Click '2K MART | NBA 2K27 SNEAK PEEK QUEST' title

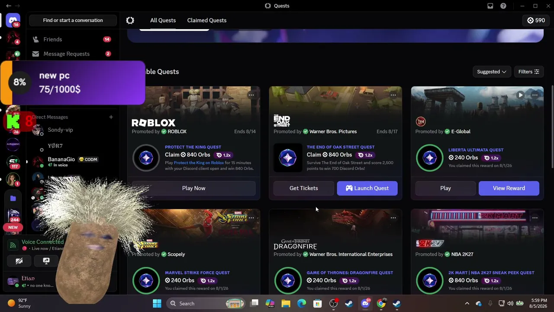491,273
